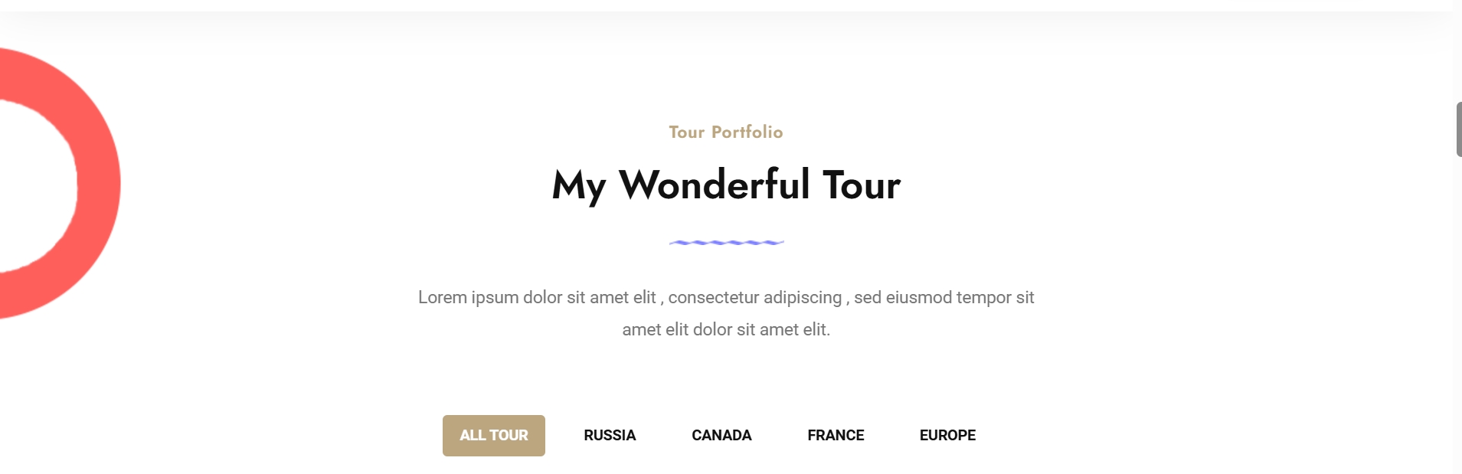1462x474 pixels.
Task: Click the page scrollbar thumb
Action: [1459, 129]
